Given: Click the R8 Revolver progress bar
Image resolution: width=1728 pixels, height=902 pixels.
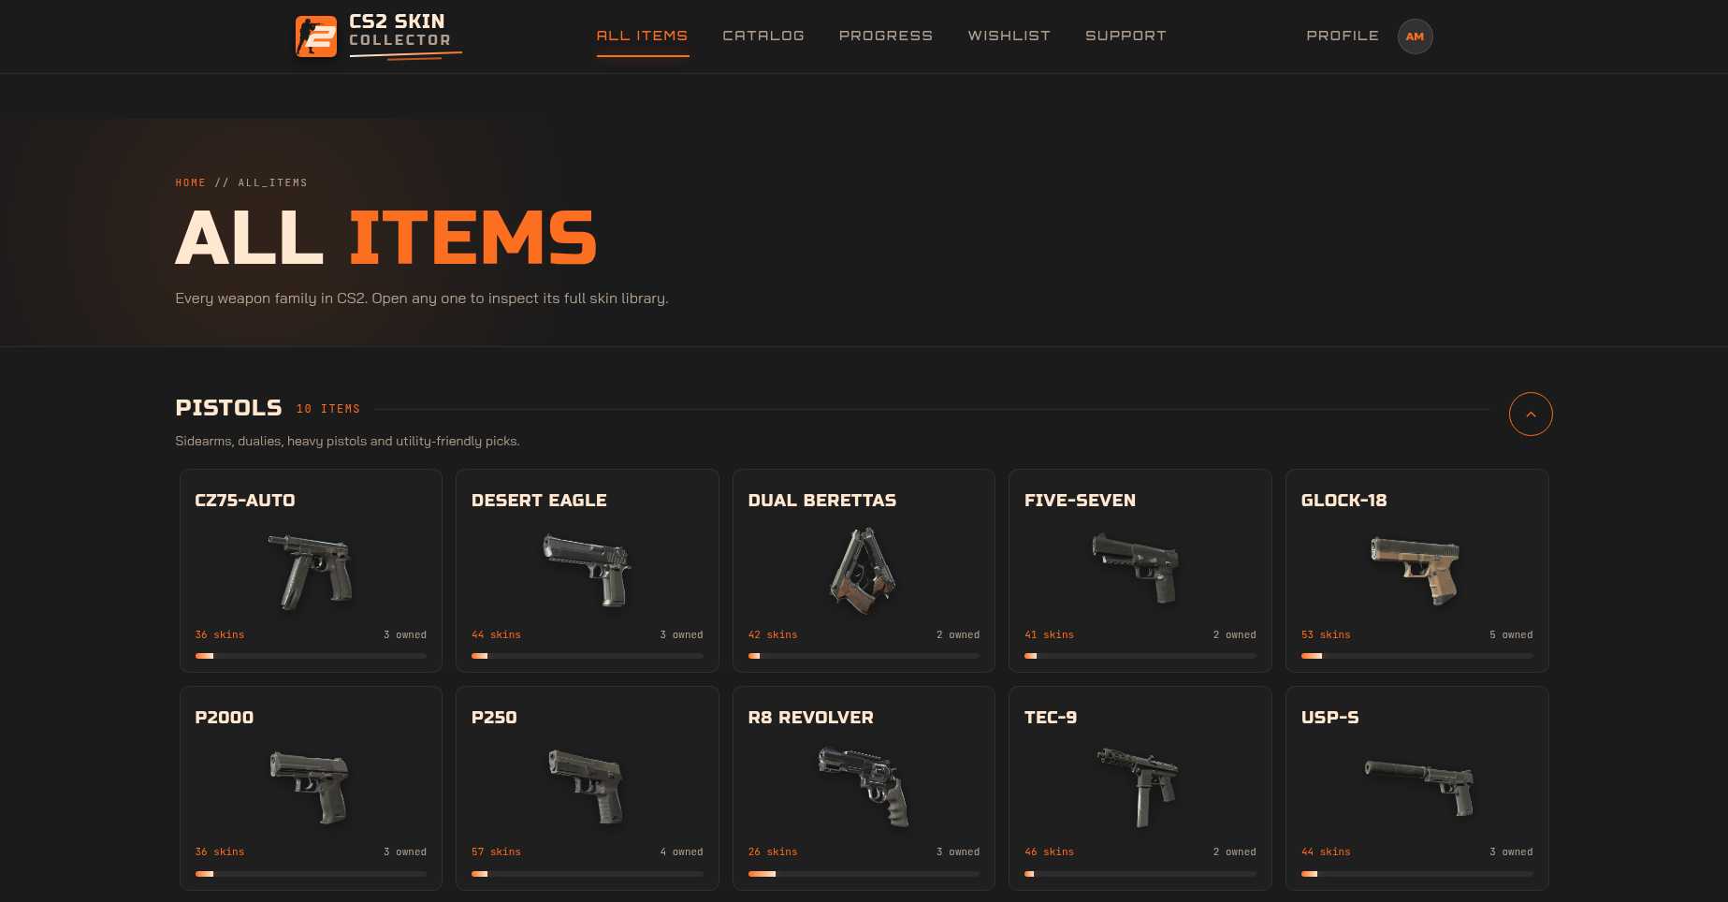Looking at the screenshot, I should click(864, 873).
